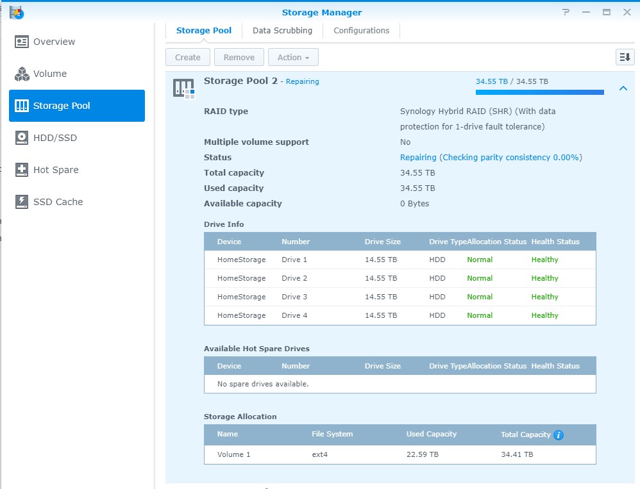This screenshot has height=489, width=640.
Task: Click the 34.55 TB / 34.55 TB usage text
Action: pos(512,81)
